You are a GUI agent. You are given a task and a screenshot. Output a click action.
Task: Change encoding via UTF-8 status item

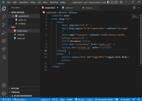(x=55, y=100)
